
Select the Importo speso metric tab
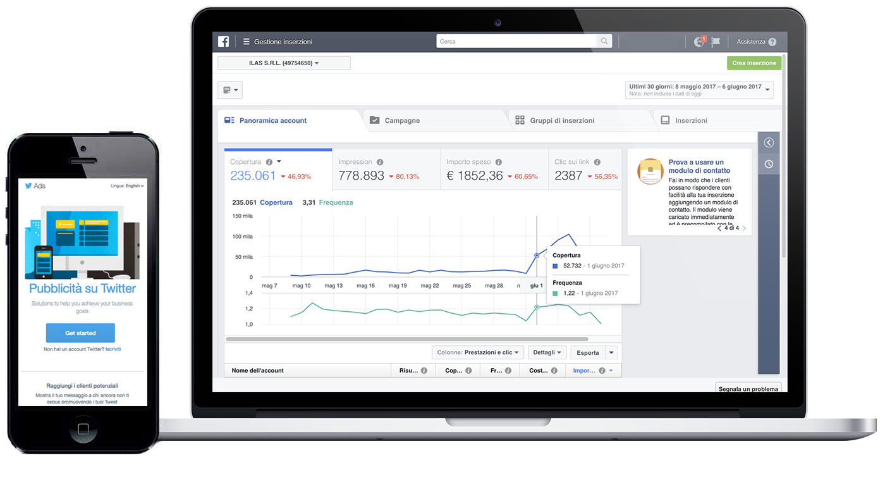point(494,170)
